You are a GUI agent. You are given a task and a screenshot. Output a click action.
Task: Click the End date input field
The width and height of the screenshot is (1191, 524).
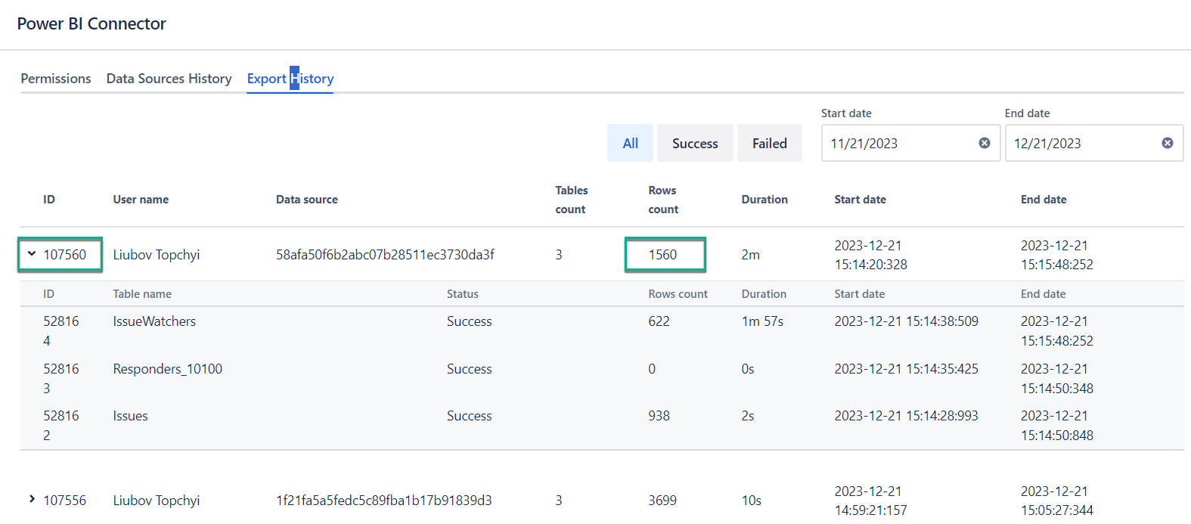[x=1081, y=143]
